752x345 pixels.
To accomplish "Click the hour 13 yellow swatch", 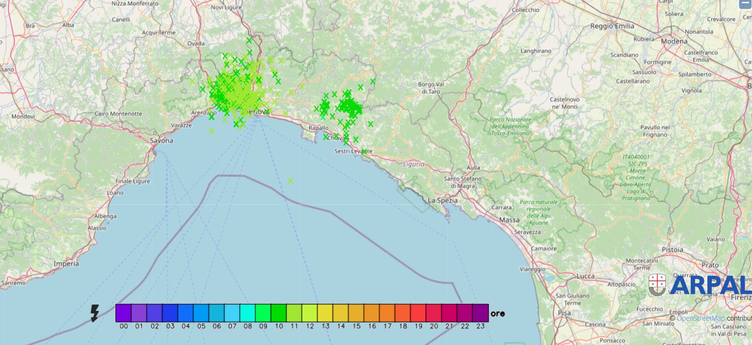I will 325,313.
